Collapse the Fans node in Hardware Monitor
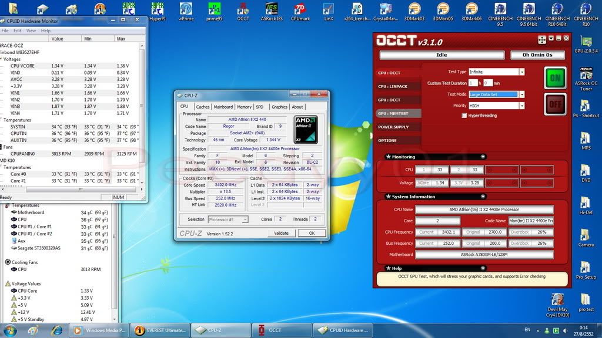Screen dimensions: 602x338 pos(1,147)
